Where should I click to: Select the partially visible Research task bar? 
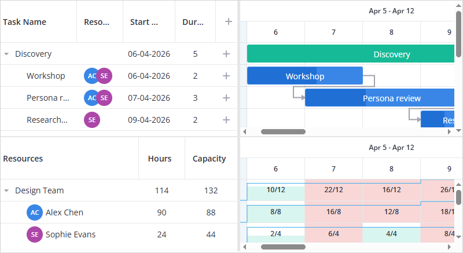tap(438, 119)
